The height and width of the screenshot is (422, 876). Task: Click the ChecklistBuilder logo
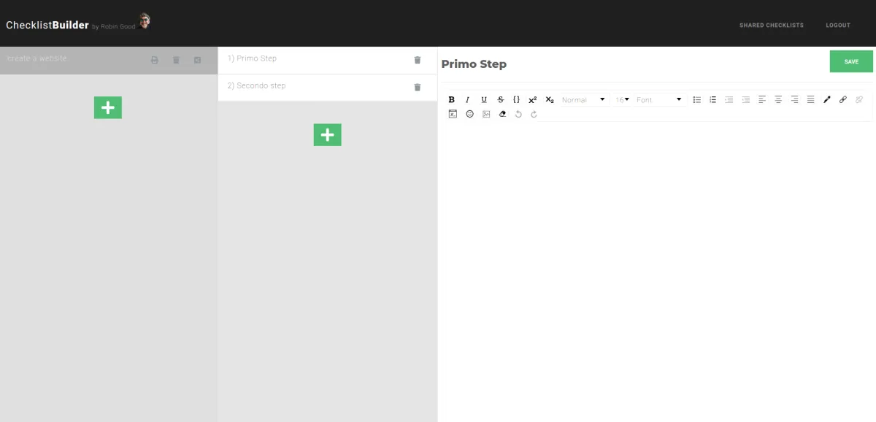[47, 25]
